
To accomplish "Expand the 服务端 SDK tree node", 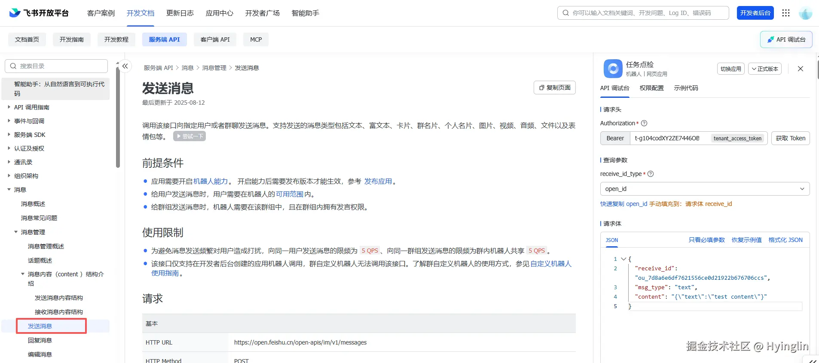I will 9,135.
